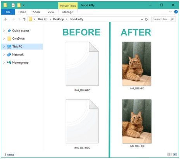Refresh the Good kitty folder view
The image size is (181, 159).
(146, 19)
